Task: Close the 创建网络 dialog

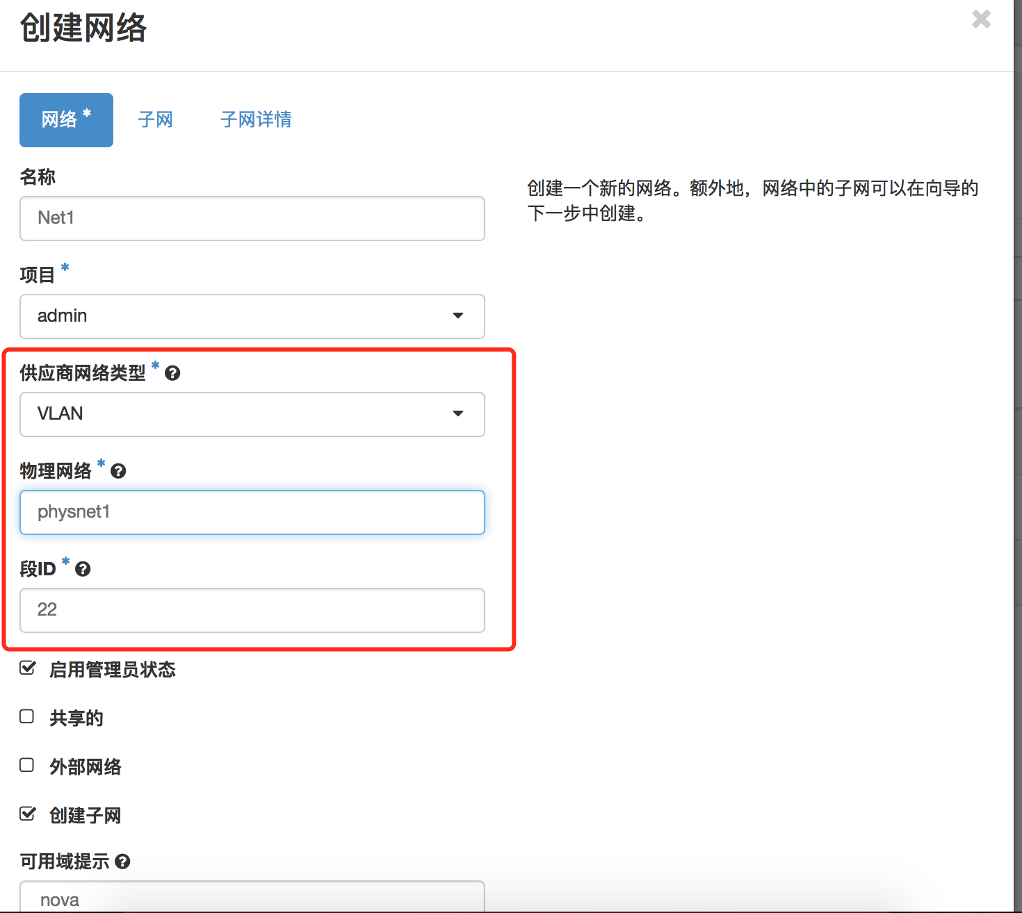Action: click(981, 19)
